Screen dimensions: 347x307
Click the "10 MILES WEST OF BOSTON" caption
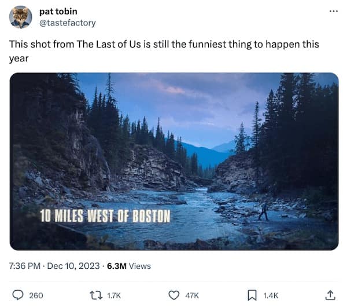[105, 216]
